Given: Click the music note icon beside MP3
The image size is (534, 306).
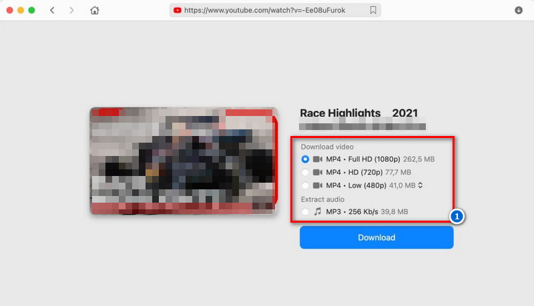Looking at the screenshot, I should (318, 211).
